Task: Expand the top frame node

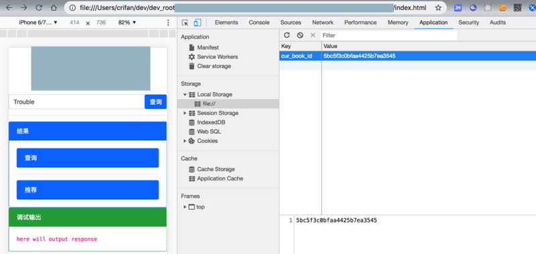Action: coord(185,207)
